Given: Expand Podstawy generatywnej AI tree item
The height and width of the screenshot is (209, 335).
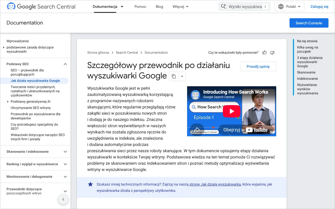Looking at the screenshot, I should coord(8,102).
